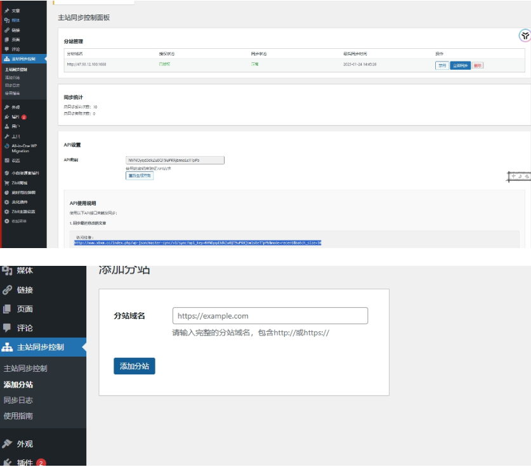Click the wrench icon for 工具
This screenshot has height=467, width=531.
tap(6, 136)
